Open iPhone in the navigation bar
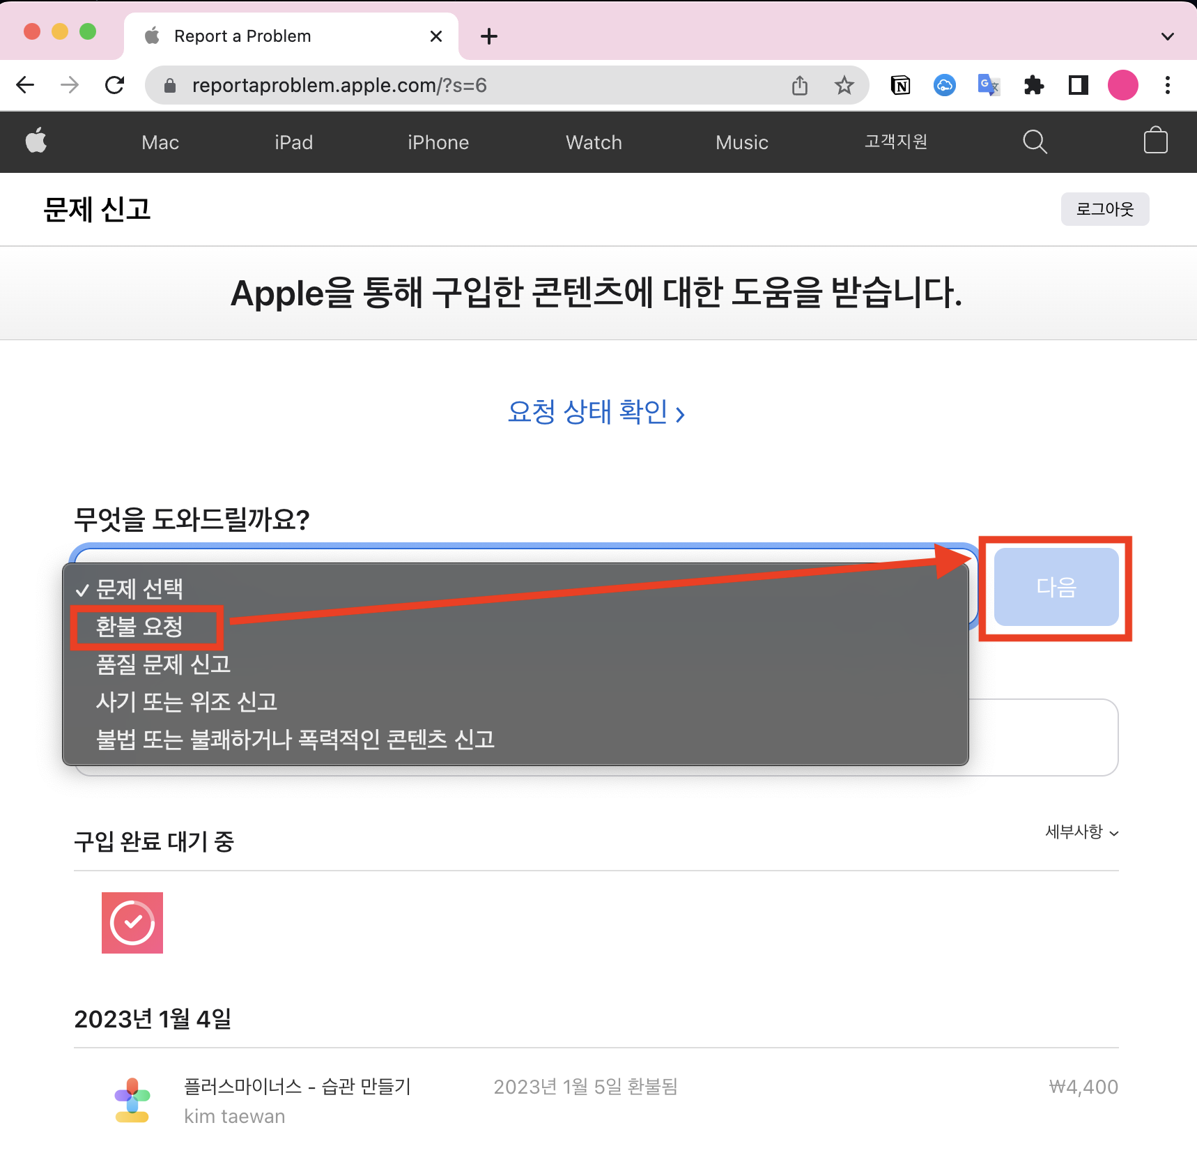This screenshot has width=1197, height=1162. pos(438,142)
